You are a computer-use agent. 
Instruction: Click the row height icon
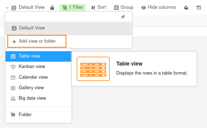(199, 8)
